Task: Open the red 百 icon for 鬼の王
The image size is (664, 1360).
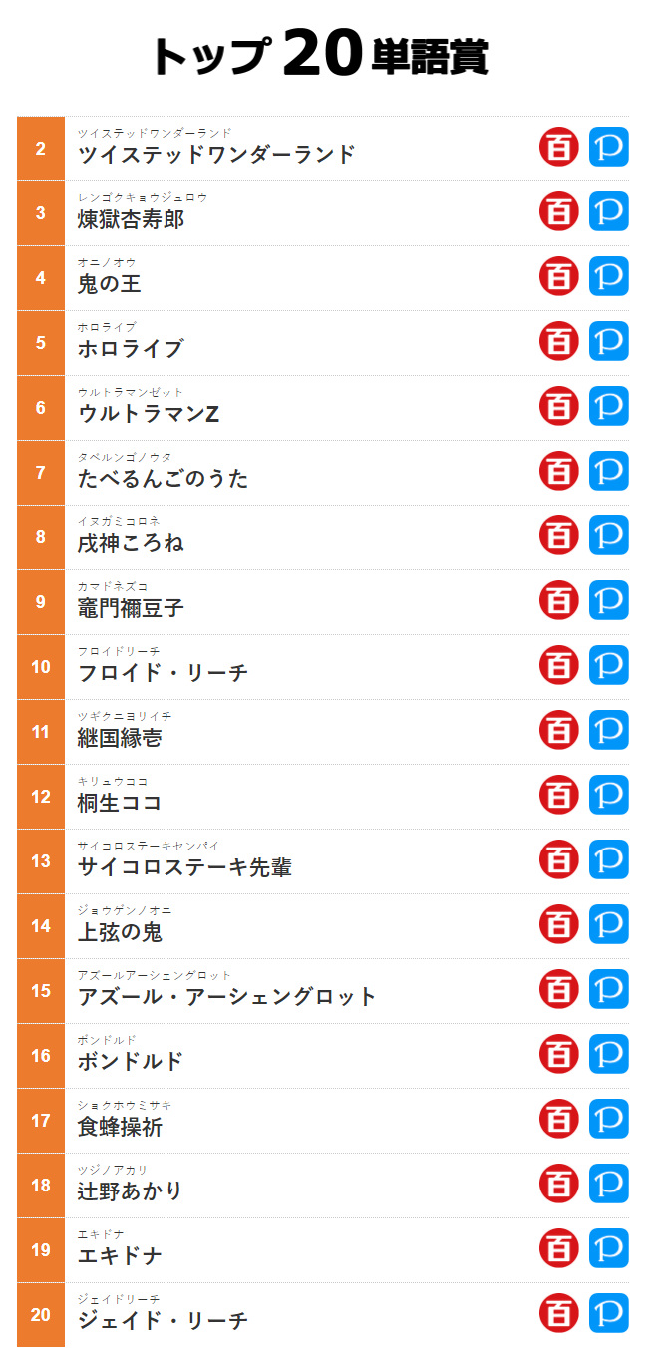Action: pyautogui.click(x=559, y=276)
